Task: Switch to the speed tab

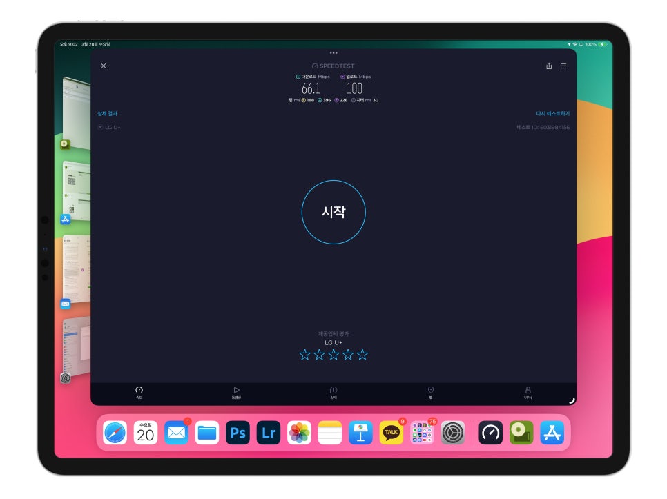Action: 139,393
